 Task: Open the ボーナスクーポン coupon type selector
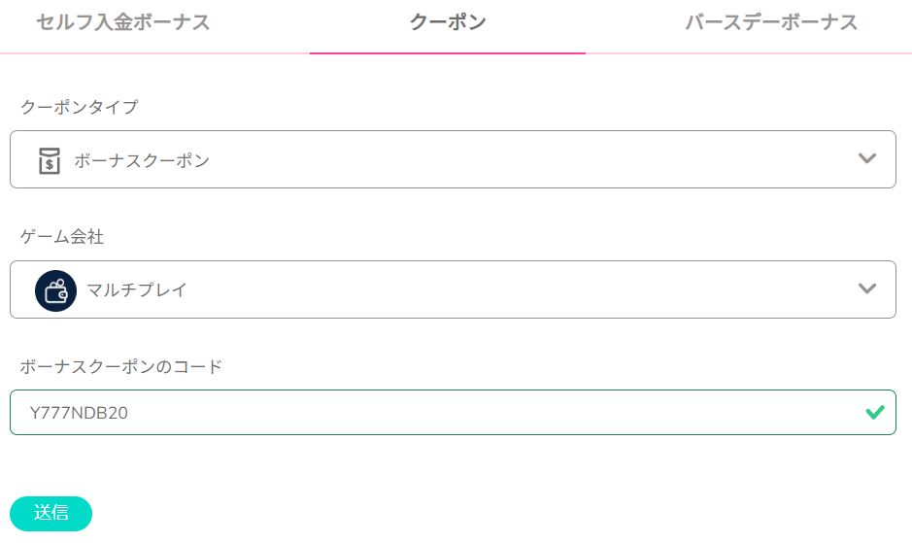click(x=453, y=159)
